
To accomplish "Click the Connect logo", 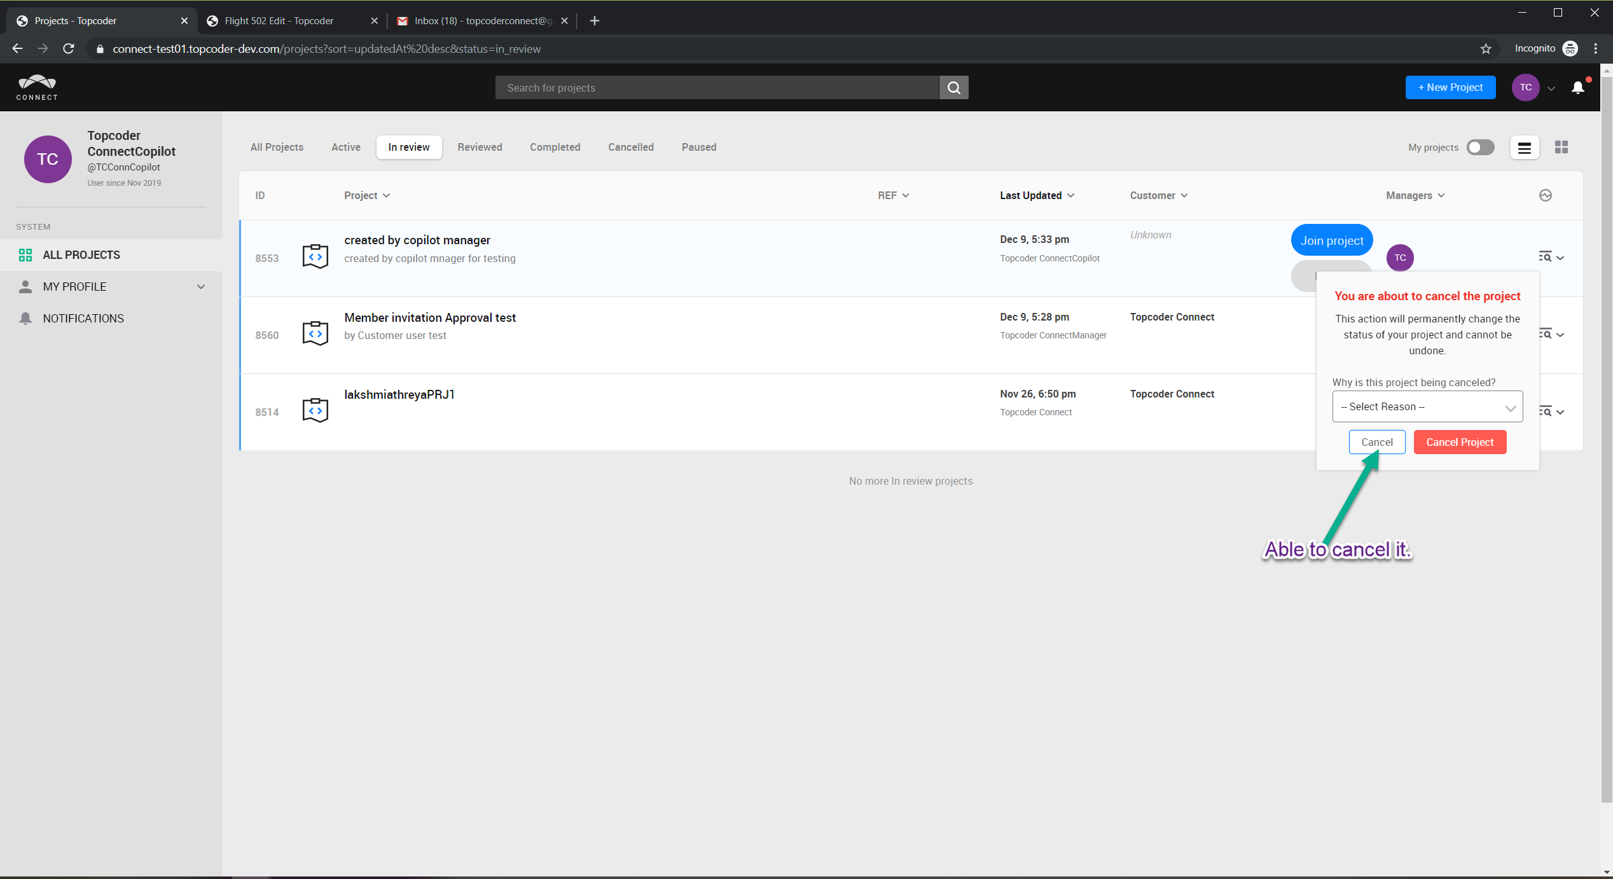I will [x=37, y=88].
